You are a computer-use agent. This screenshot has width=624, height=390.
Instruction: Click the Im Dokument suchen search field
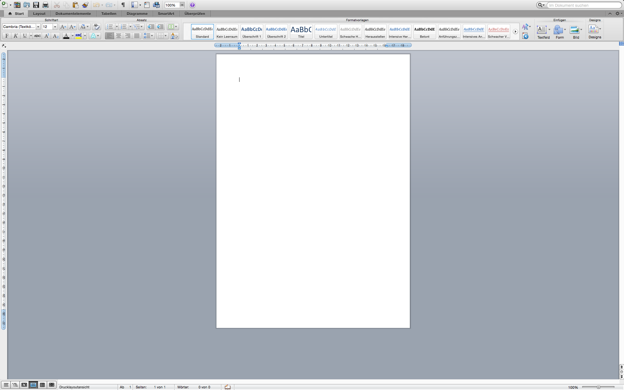click(583, 5)
